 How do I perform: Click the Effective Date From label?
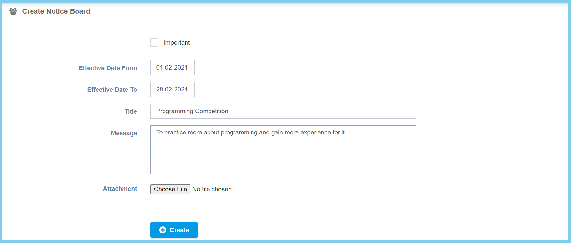(x=108, y=68)
